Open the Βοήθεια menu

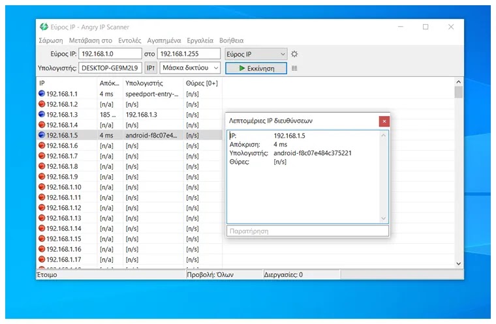click(x=231, y=40)
